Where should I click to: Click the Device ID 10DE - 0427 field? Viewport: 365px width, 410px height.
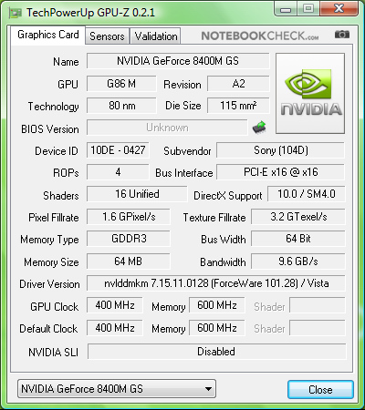pos(118,150)
